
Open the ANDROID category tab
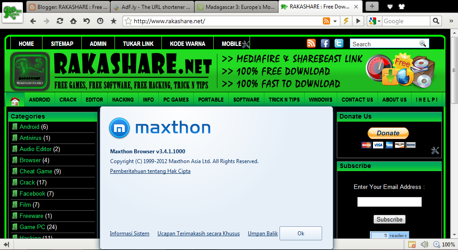(39, 99)
